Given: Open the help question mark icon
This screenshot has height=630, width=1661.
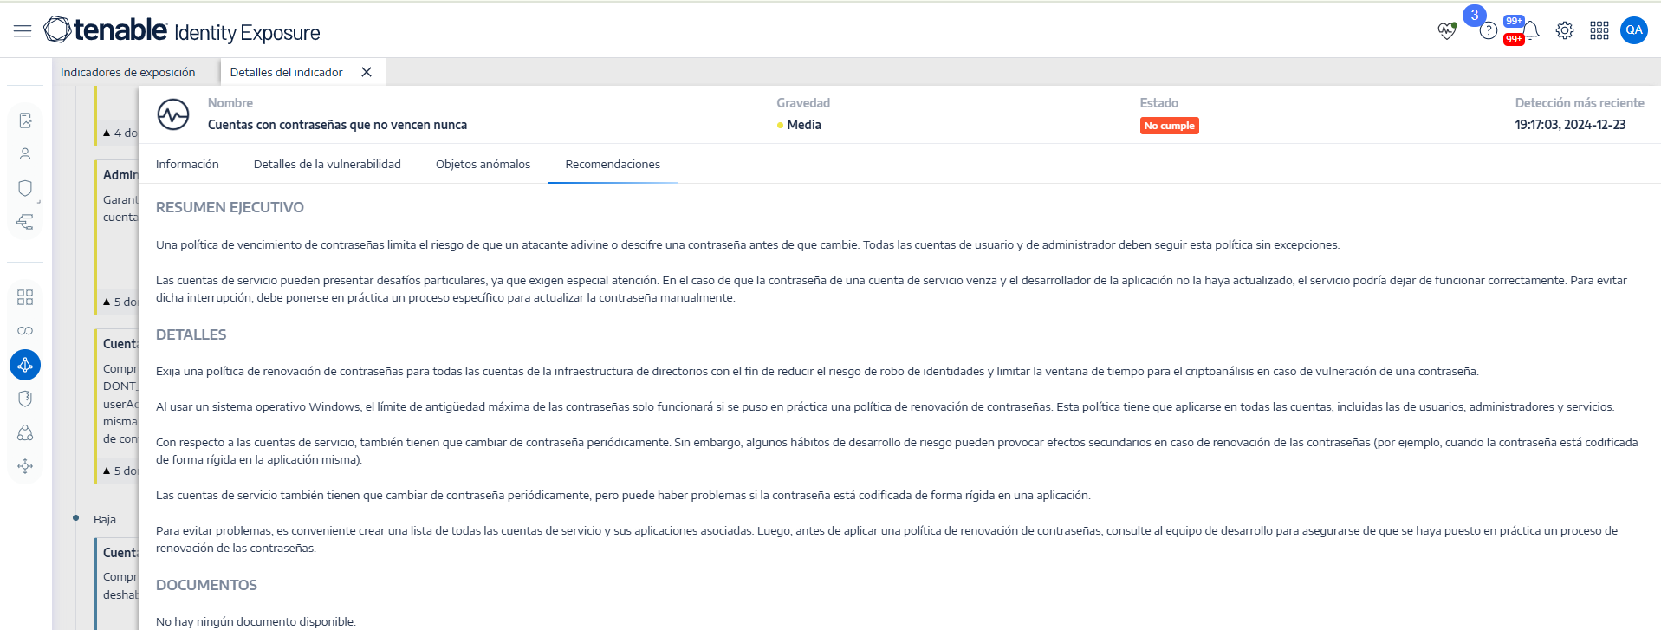Looking at the screenshot, I should [x=1488, y=31].
